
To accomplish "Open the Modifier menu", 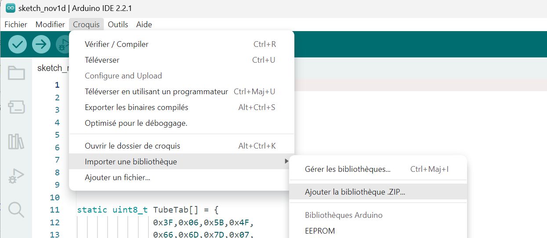I will click(50, 25).
